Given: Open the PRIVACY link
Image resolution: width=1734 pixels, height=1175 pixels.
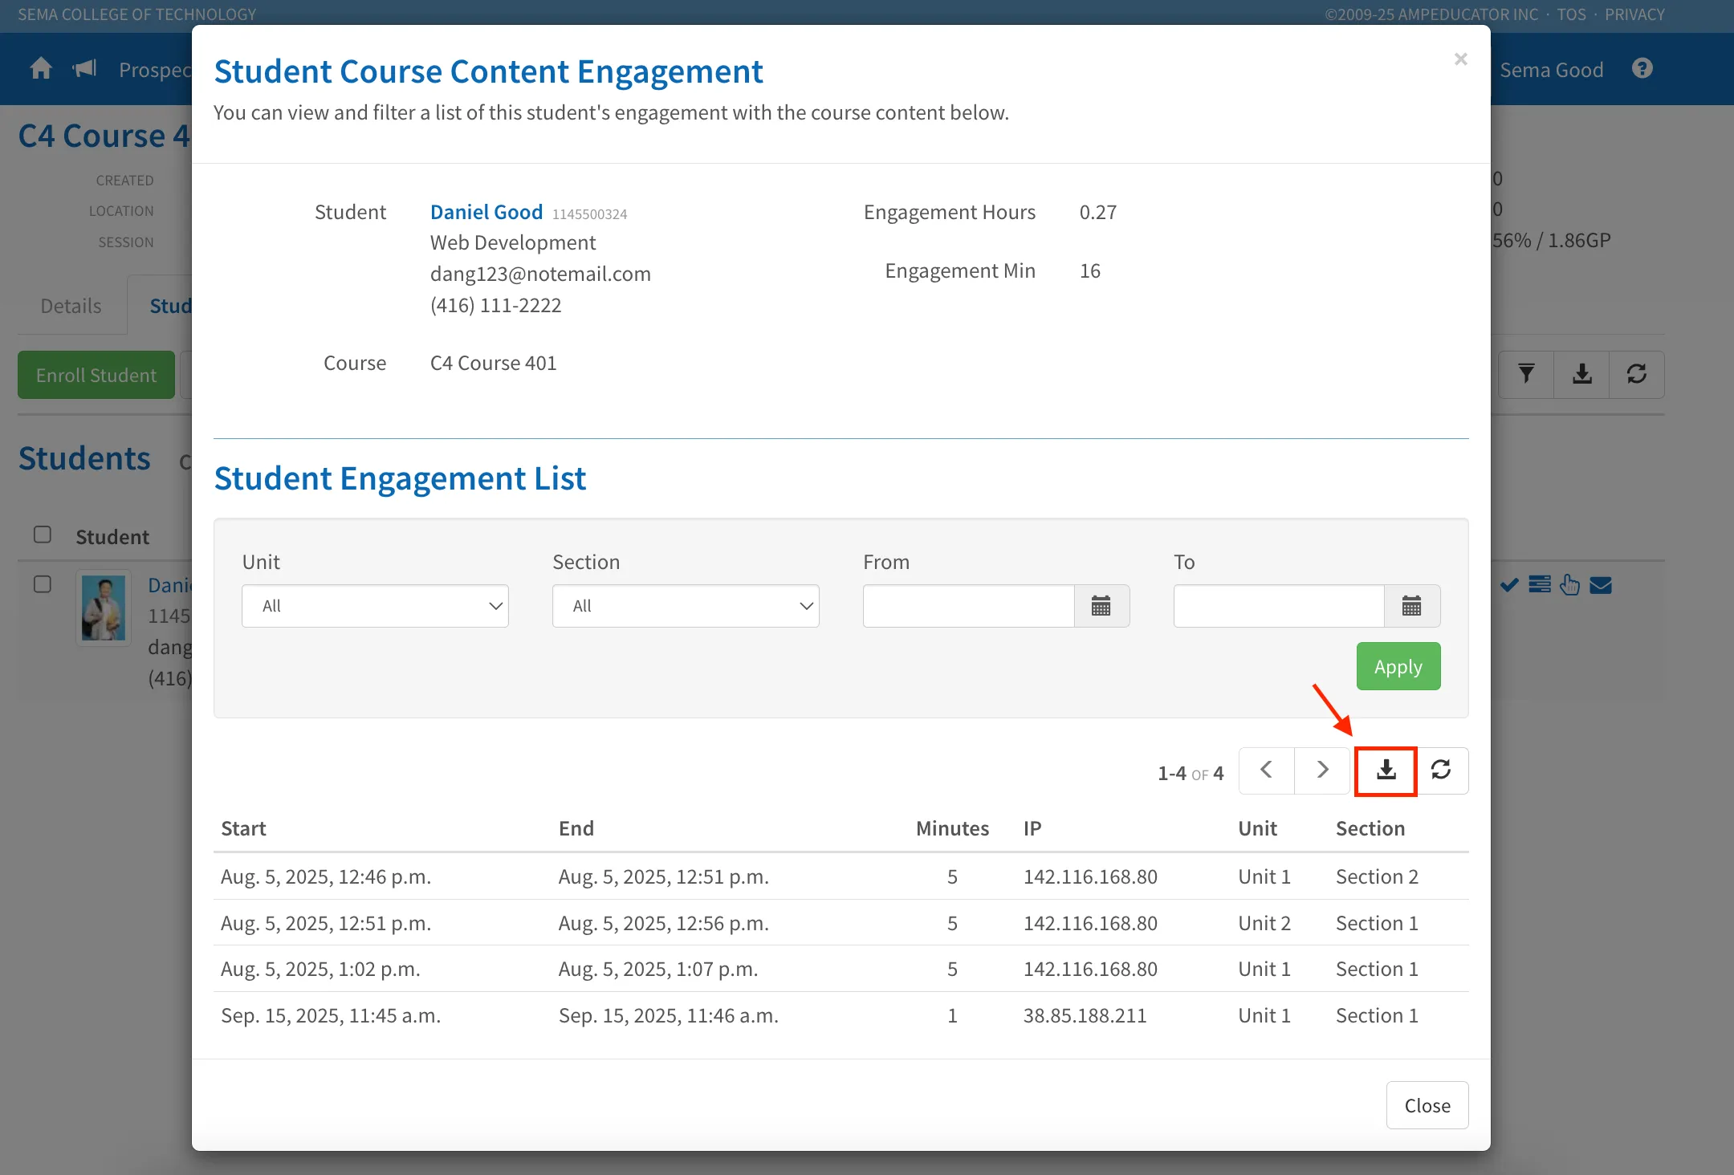Looking at the screenshot, I should pos(1634,14).
